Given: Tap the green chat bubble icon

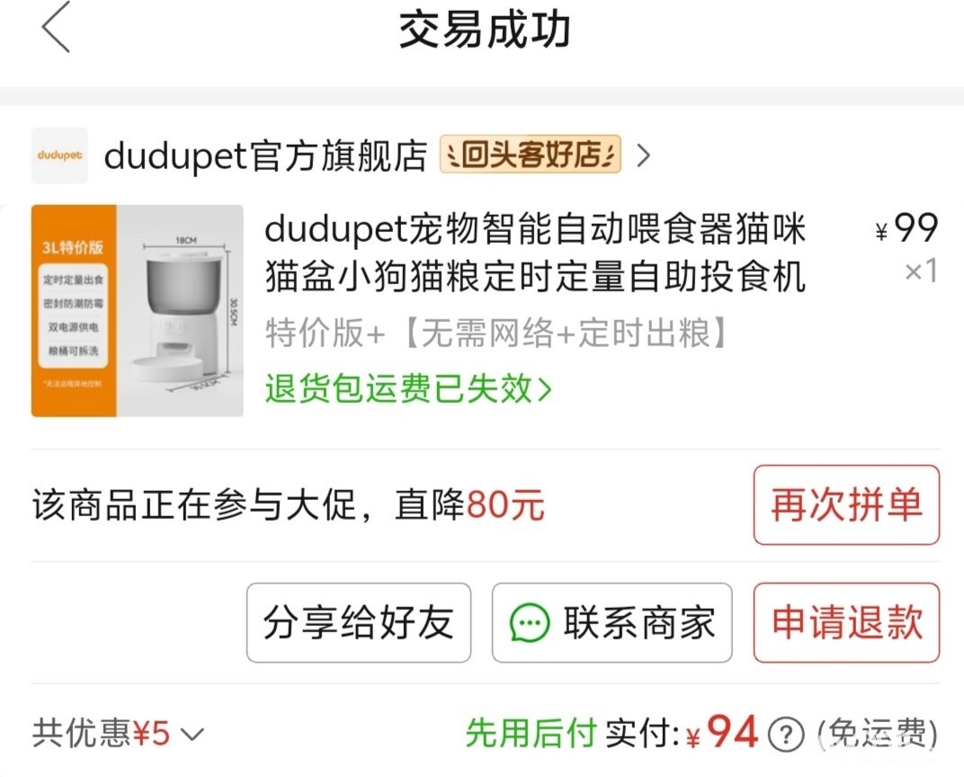Looking at the screenshot, I should [x=529, y=622].
